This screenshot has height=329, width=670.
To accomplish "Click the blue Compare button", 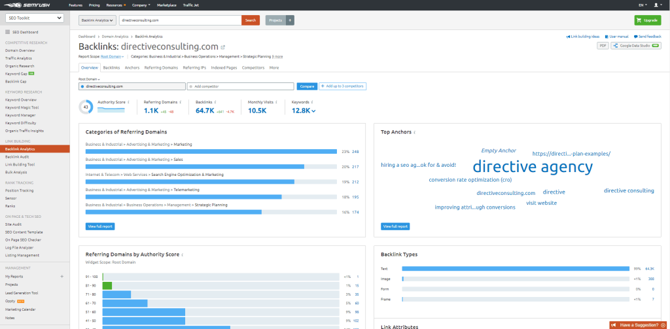I will pyautogui.click(x=307, y=86).
